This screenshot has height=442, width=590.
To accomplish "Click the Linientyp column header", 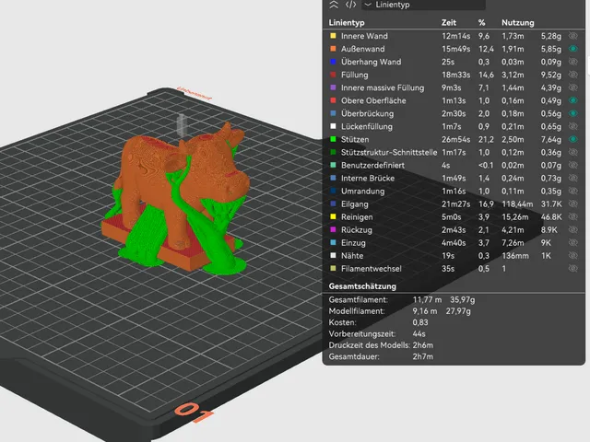I will click(347, 22).
